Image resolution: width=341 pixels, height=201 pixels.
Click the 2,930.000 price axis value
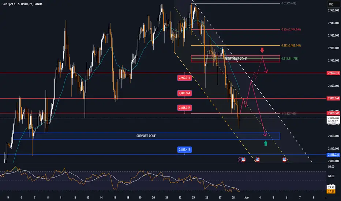(333, 35)
